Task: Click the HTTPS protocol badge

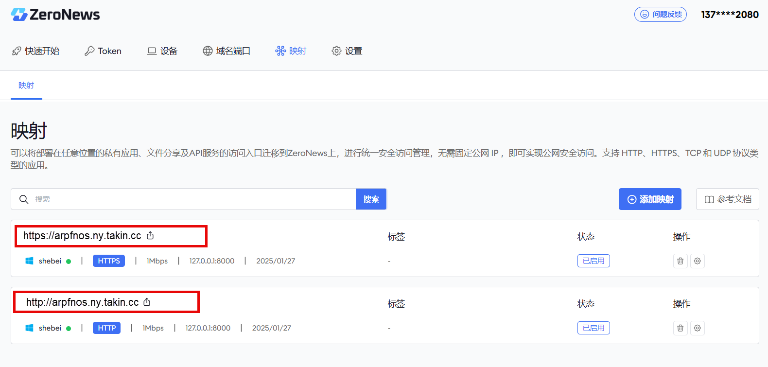Action: pyautogui.click(x=109, y=261)
